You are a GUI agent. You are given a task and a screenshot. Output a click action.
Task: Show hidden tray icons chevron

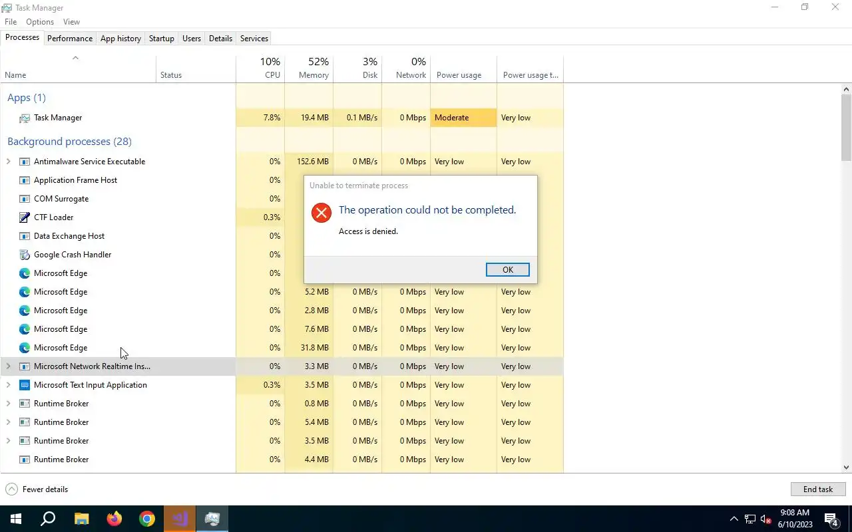(x=734, y=519)
